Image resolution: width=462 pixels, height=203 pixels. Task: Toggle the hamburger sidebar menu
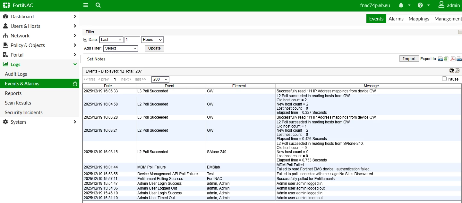tap(85, 5)
